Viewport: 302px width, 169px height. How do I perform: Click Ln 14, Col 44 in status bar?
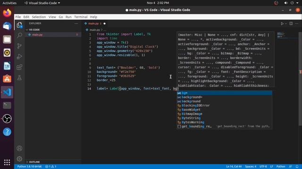[x=234, y=167]
